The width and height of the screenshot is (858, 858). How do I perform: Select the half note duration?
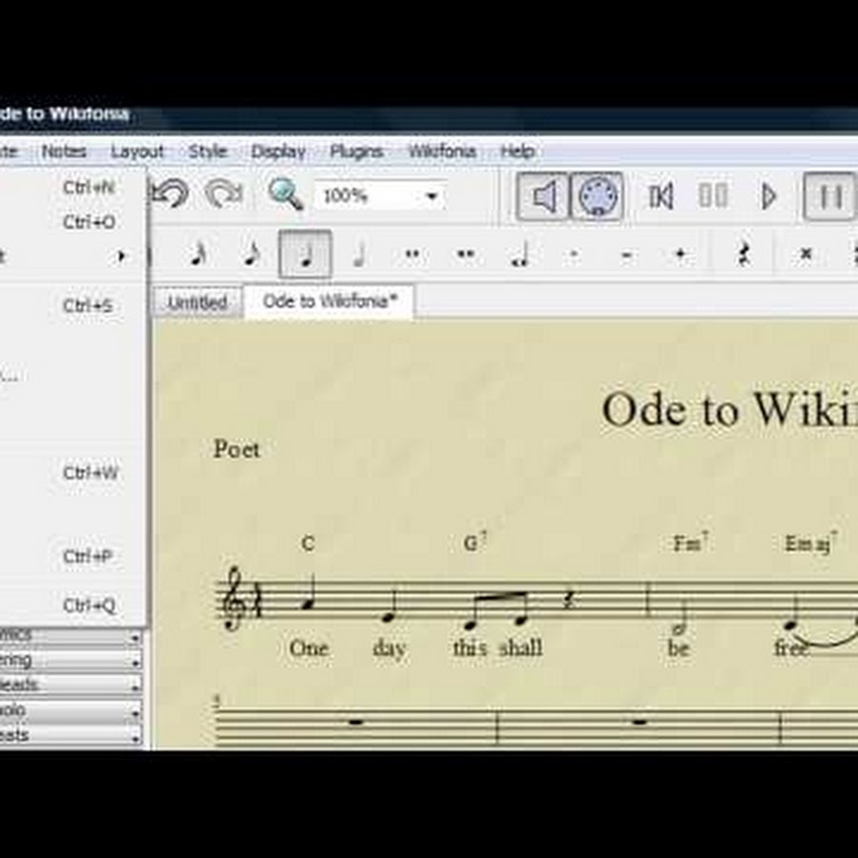click(359, 255)
